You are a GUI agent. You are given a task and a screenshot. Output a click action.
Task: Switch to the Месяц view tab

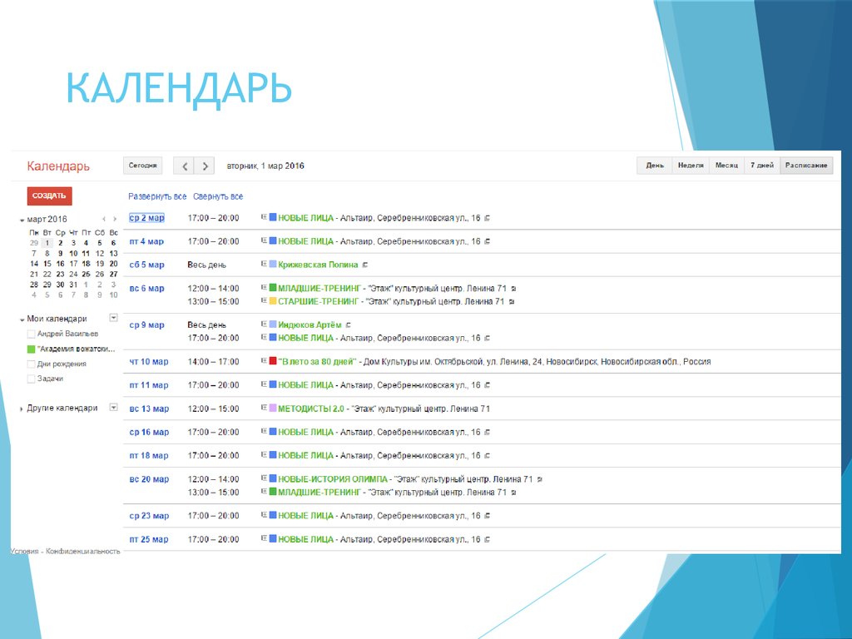(726, 166)
